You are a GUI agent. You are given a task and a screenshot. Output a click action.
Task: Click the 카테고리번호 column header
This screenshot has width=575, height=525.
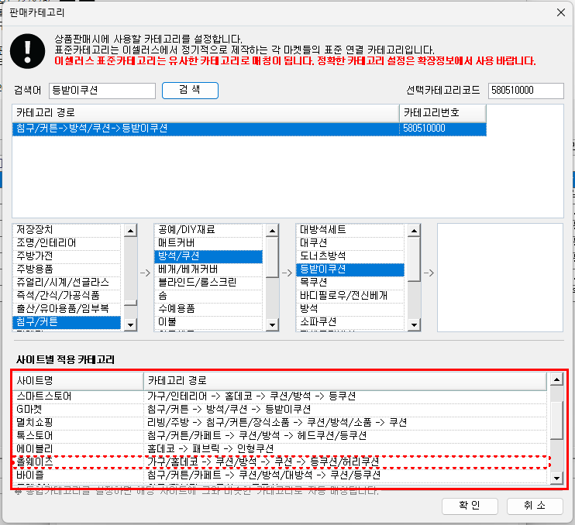(442, 113)
